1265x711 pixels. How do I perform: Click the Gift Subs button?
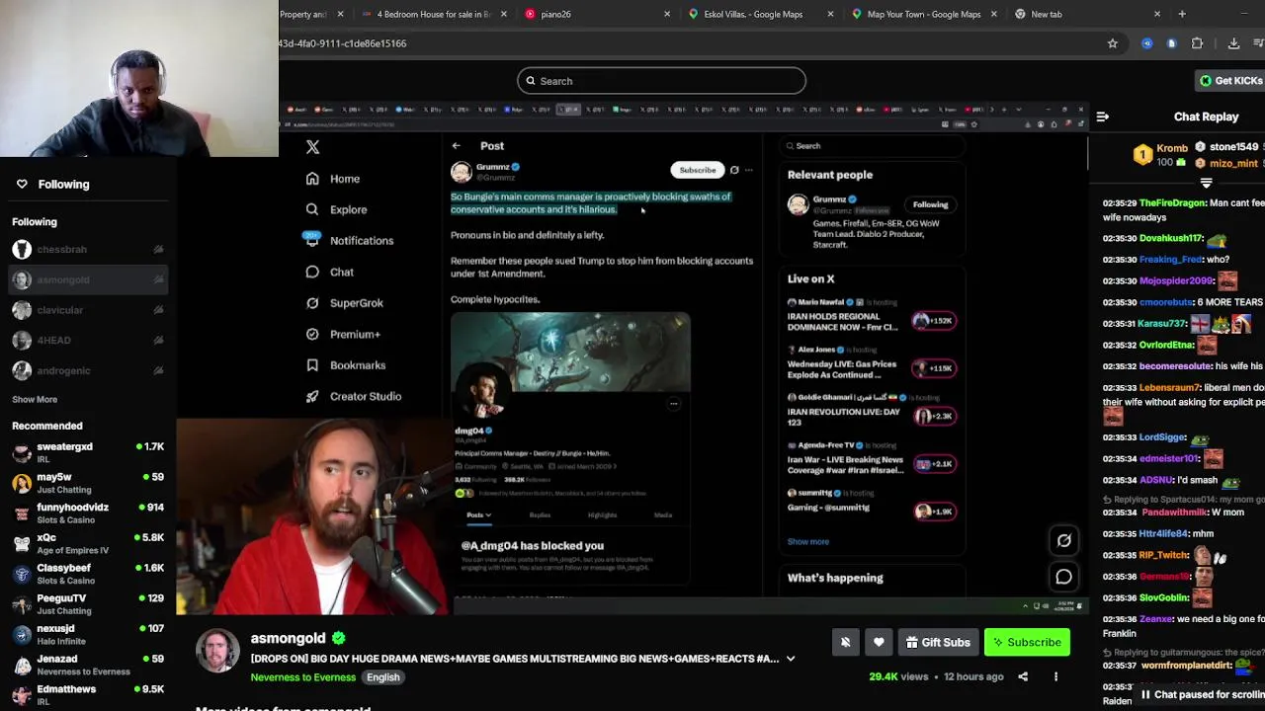coord(938,642)
